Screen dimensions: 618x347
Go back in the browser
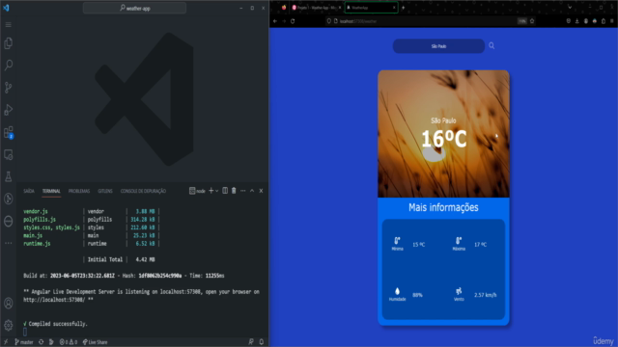275,21
